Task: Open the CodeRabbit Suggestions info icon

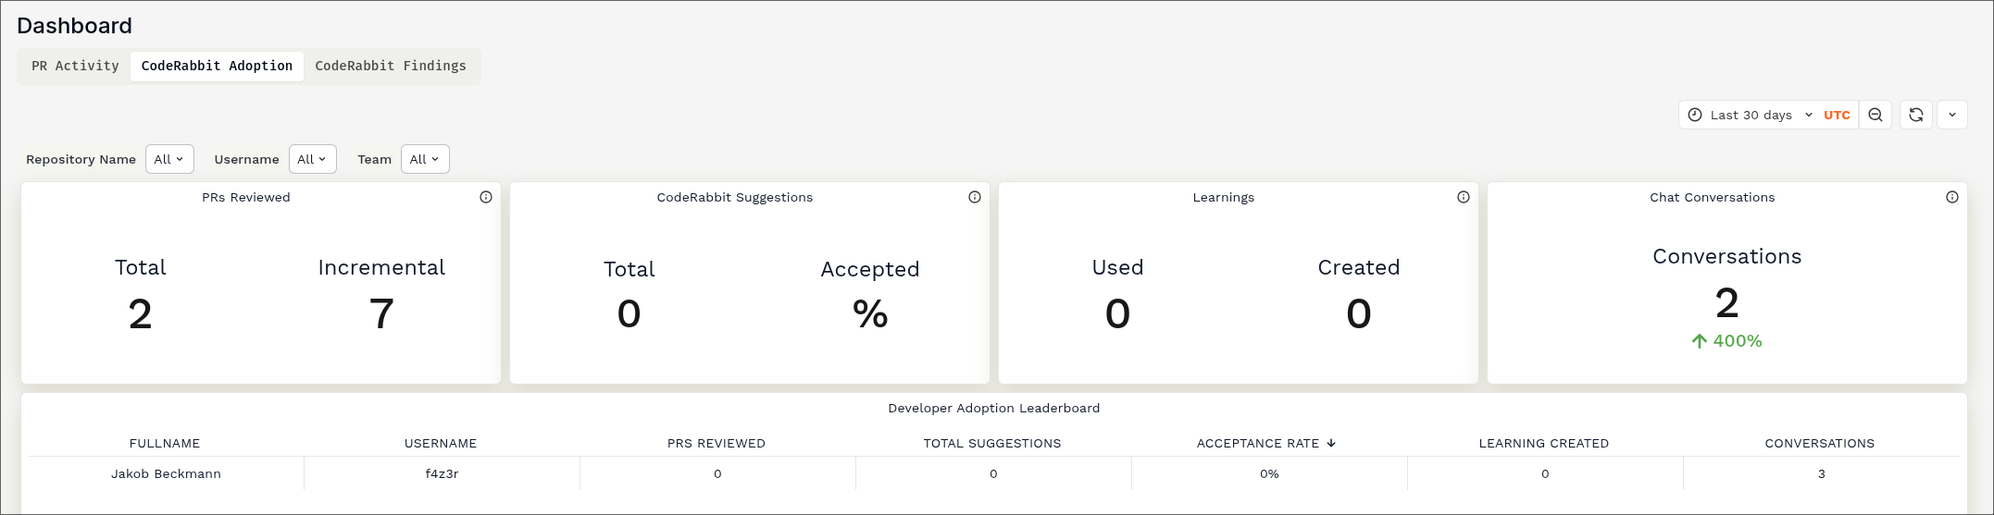Action: (x=975, y=197)
